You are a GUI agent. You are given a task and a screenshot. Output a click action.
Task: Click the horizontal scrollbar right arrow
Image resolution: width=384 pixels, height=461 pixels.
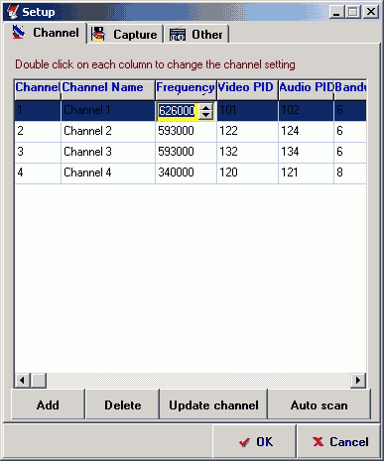click(x=358, y=381)
